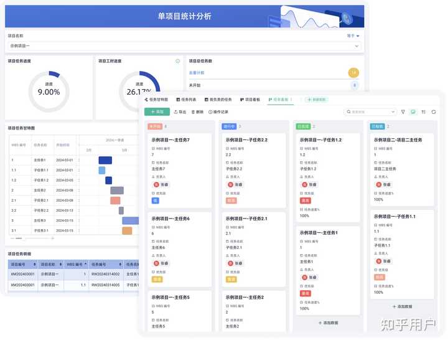Sort table by 任务编号 column arrows
This screenshot has height=340, width=448.
120,265
